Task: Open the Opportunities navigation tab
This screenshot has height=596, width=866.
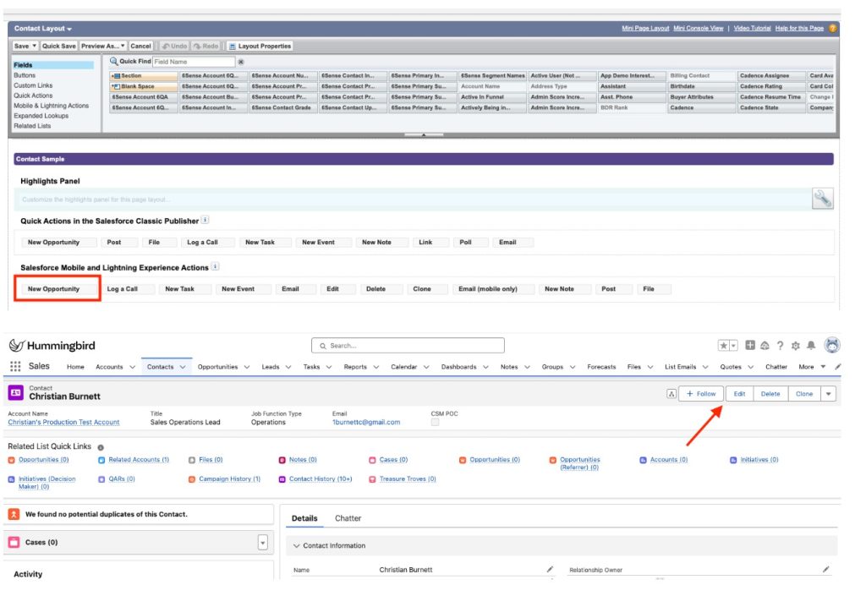Action: [217, 367]
